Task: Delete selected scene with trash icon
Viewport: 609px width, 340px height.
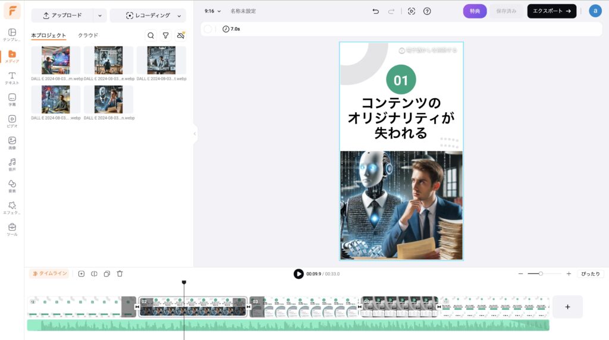Action: [120, 273]
